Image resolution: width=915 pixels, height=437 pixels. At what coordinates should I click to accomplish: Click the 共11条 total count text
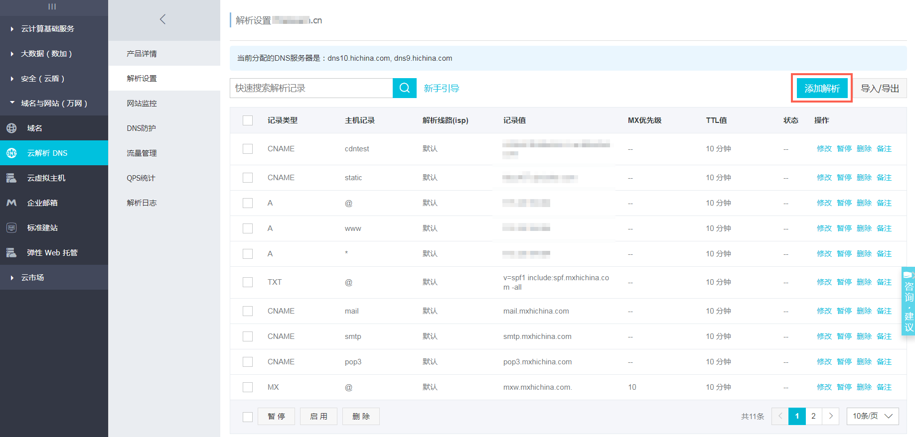[x=753, y=417]
